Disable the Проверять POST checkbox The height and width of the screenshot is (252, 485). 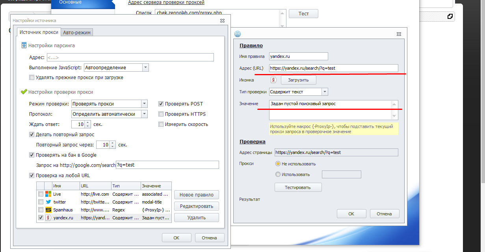tap(161, 104)
